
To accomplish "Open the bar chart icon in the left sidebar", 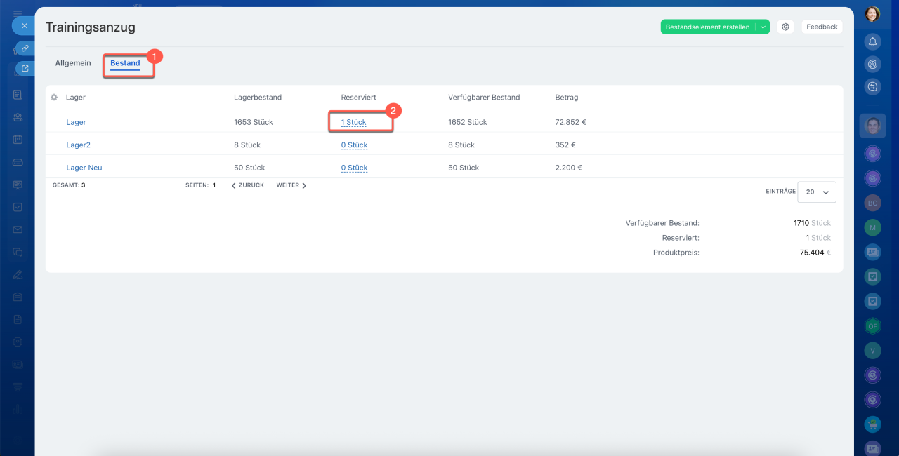I will point(18,409).
